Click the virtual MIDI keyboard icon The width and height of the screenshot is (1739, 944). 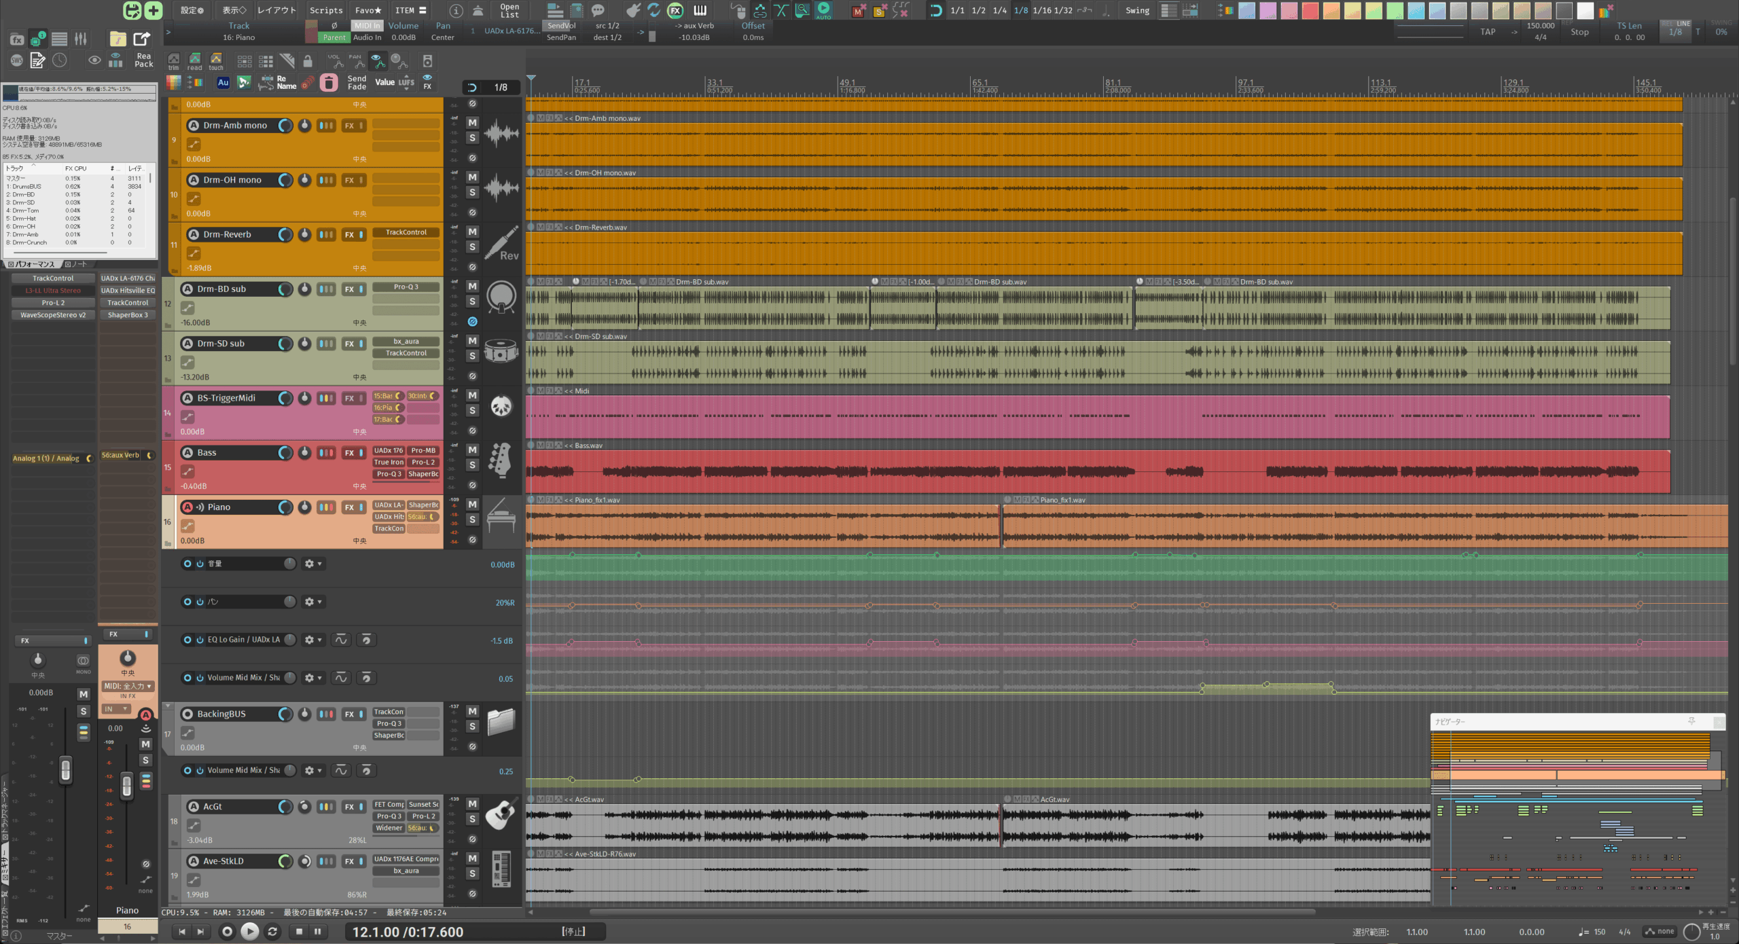(700, 10)
